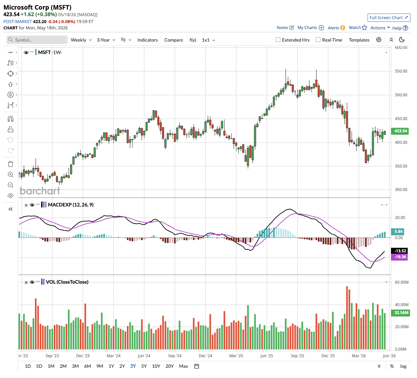Click the zoom in magnifier icon
417x378 pixels.
[x=11, y=174]
